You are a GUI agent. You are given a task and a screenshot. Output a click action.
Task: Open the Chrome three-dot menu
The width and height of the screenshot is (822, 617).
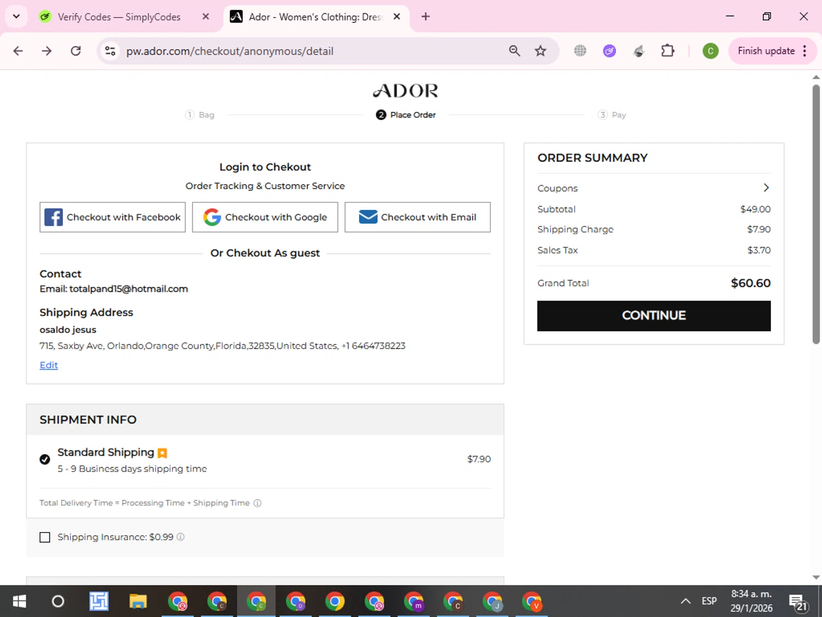(x=804, y=51)
